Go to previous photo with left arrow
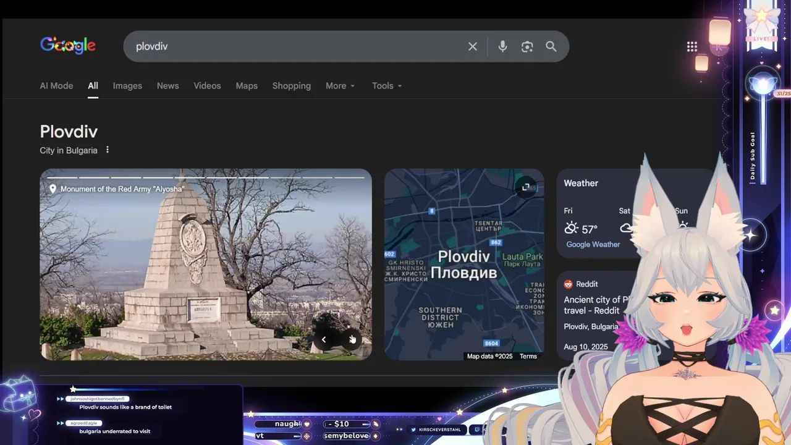This screenshot has width=791, height=445. pyautogui.click(x=323, y=339)
